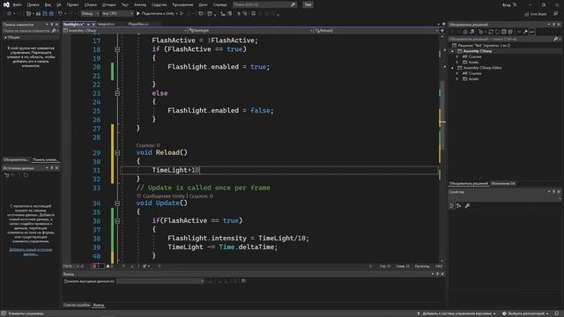564x317 pixels.
Task: Click 'Сообщение Unity' code lens above Update
Action: coord(164,196)
